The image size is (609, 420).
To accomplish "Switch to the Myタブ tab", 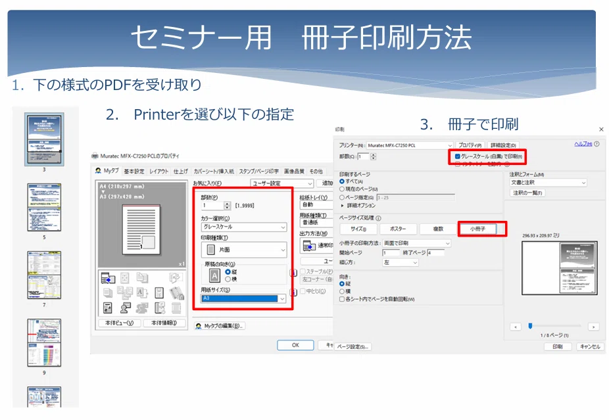I will click(108, 171).
